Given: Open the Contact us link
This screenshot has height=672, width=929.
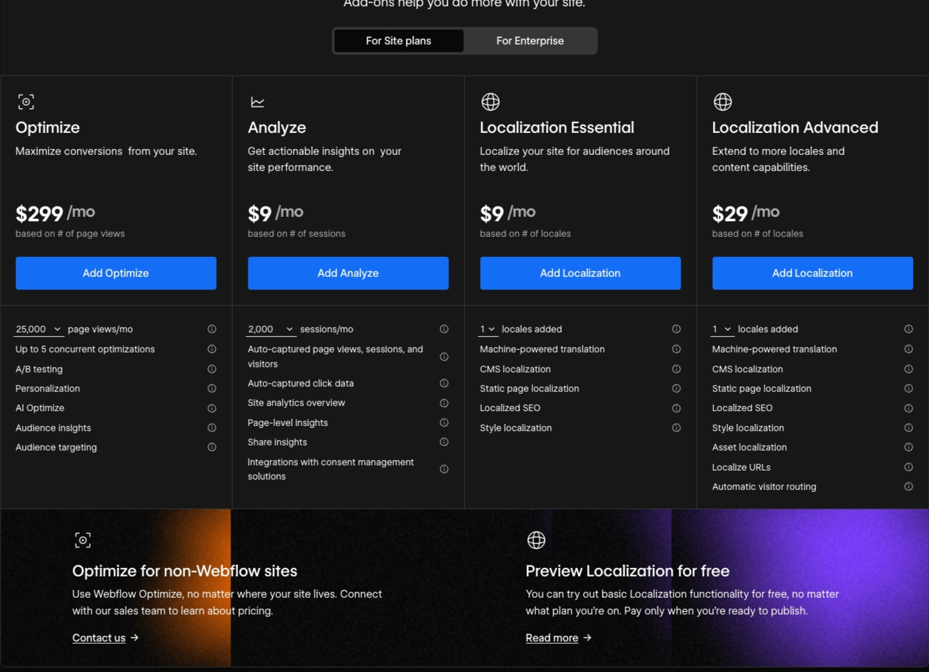Looking at the screenshot, I should pos(99,638).
